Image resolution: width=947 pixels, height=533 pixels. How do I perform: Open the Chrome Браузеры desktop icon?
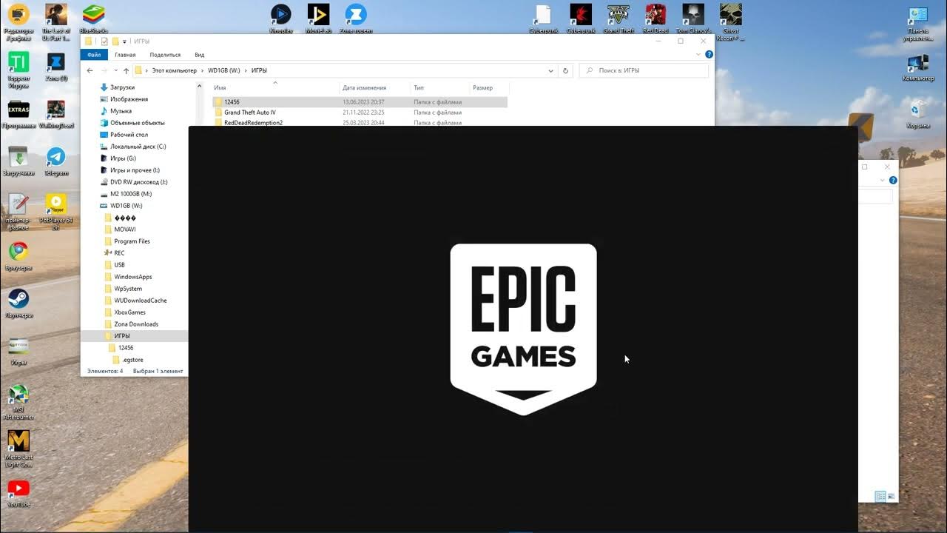[18, 256]
